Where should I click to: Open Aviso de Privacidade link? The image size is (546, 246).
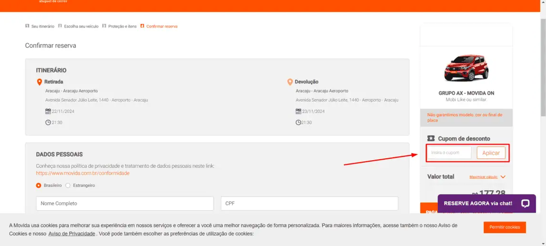click(x=72, y=234)
